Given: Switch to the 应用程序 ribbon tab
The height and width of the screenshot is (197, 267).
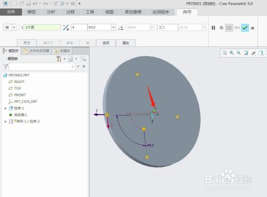Looking at the screenshot, I should (161, 12).
